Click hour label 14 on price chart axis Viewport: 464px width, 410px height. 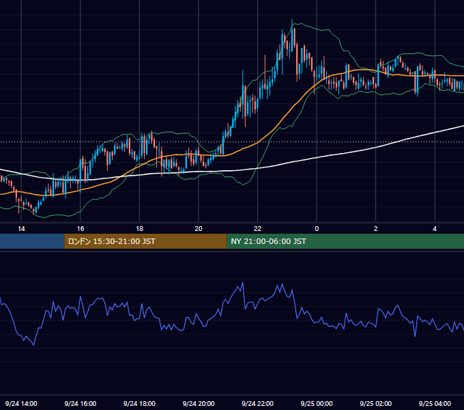(x=21, y=229)
